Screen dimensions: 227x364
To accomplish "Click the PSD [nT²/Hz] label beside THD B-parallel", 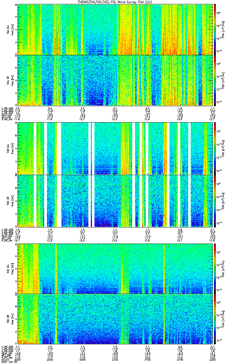I will (x=223, y=201).
